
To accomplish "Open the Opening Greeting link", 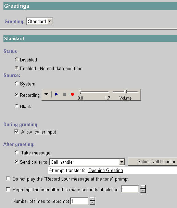I will (x=105, y=170).
